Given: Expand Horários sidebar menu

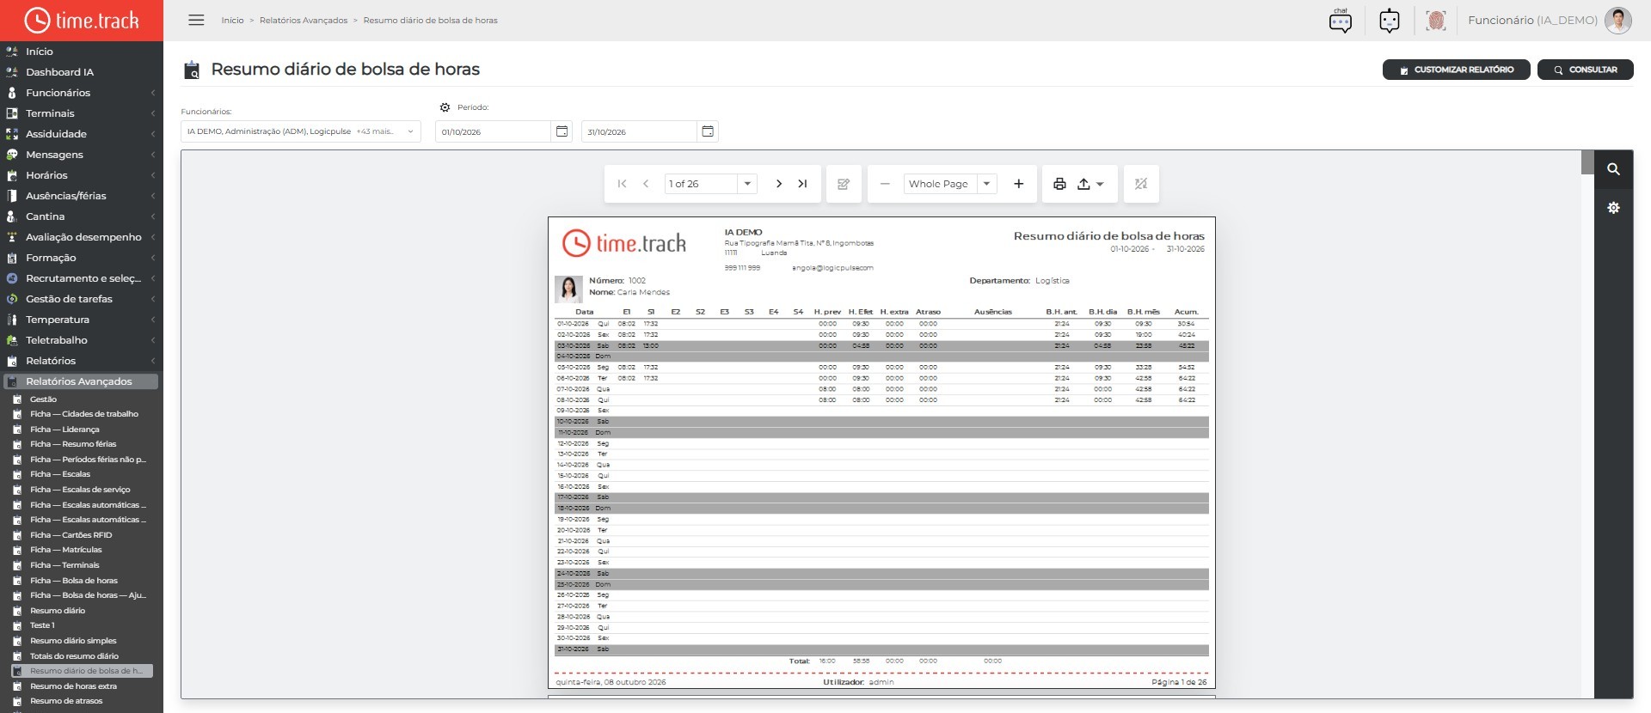Looking at the screenshot, I should (x=82, y=175).
